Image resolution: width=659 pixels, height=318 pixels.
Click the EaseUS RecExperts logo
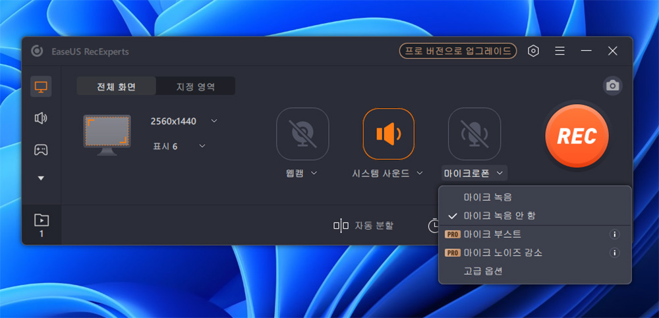37,51
